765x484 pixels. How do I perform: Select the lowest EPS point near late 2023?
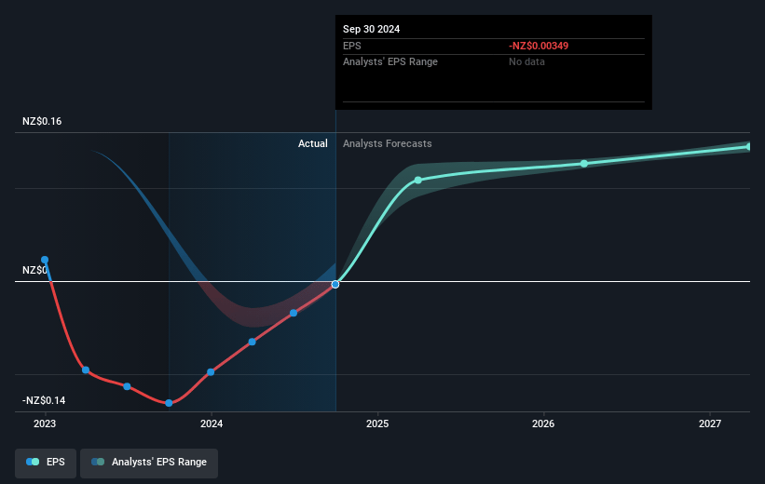[169, 403]
